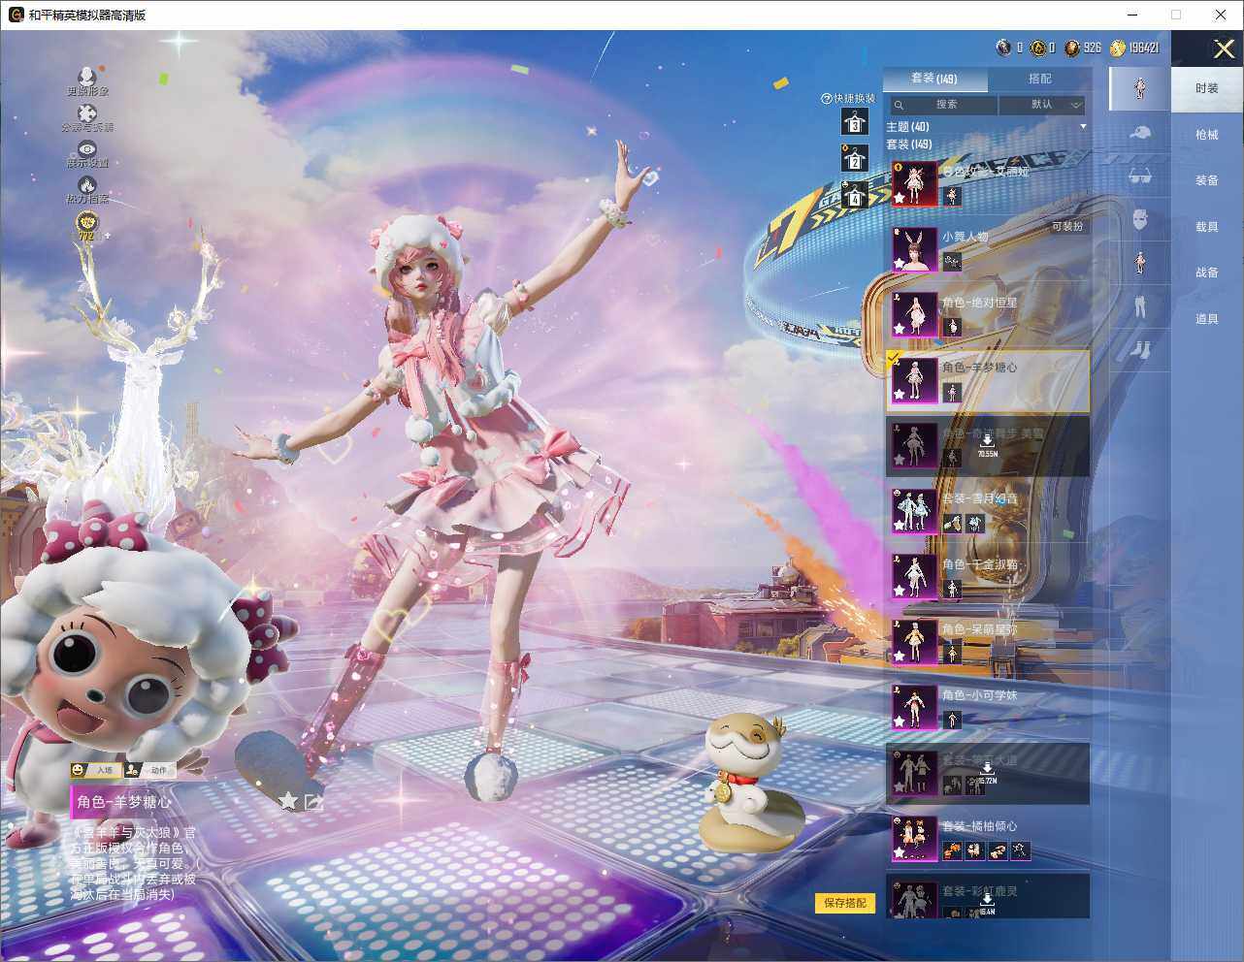Open the 道具 items tab
The height and width of the screenshot is (962, 1244).
click(1207, 319)
